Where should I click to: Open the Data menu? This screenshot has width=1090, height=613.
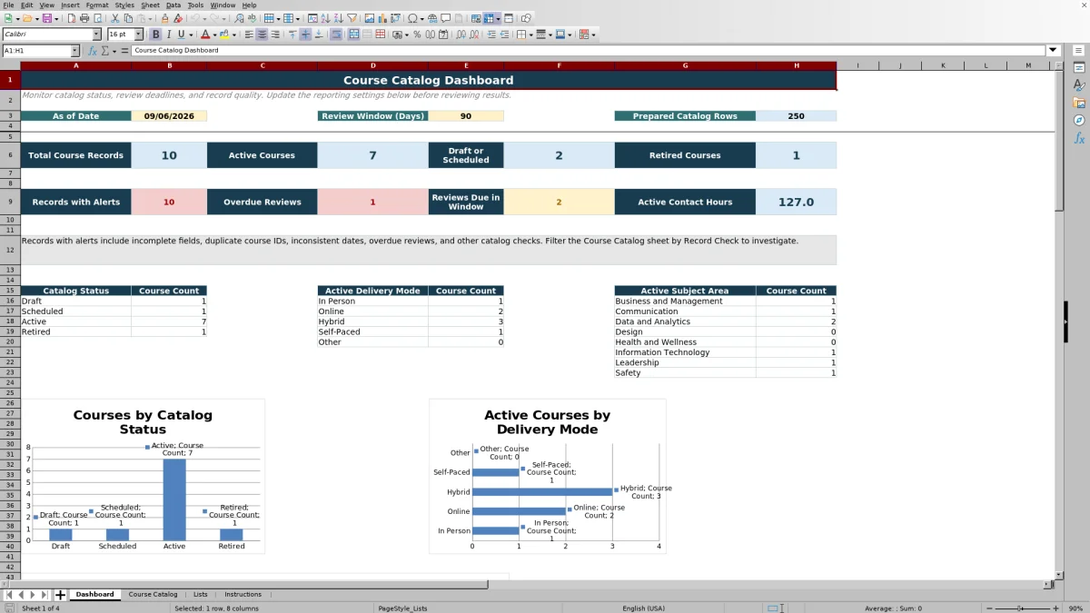173,5
